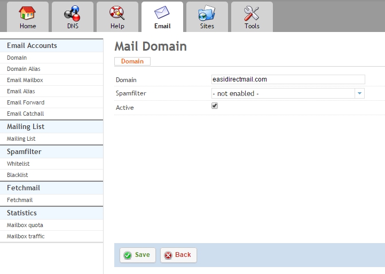This screenshot has height=274, width=385.
Task: Open Blacklist under Spamfilter
Action: coord(18,175)
